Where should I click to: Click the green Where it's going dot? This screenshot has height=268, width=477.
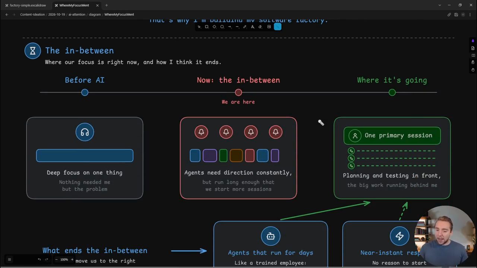[x=392, y=92]
